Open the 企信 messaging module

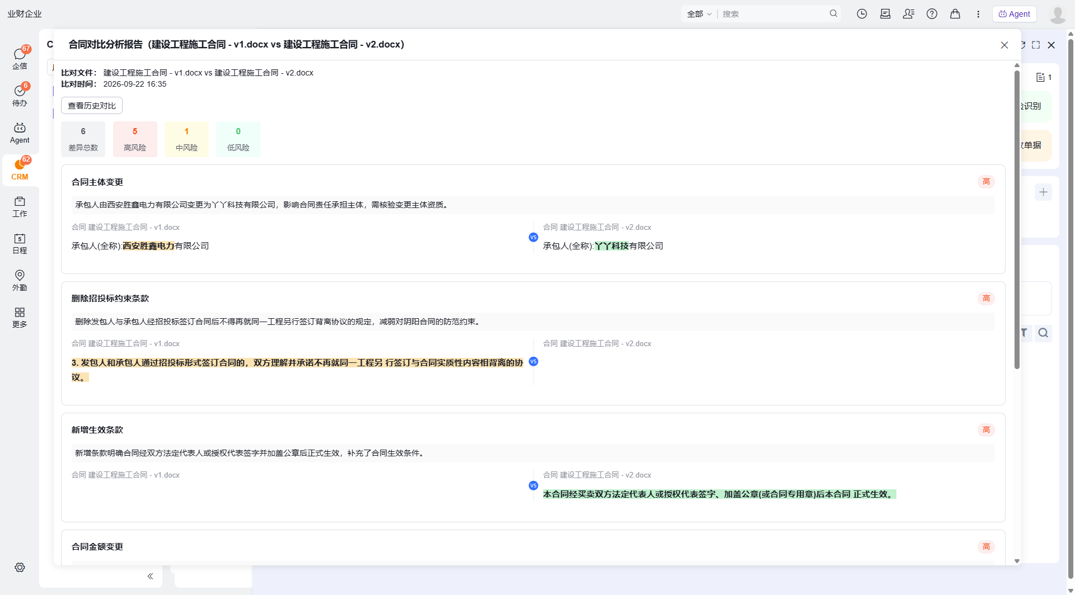(x=20, y=58)
